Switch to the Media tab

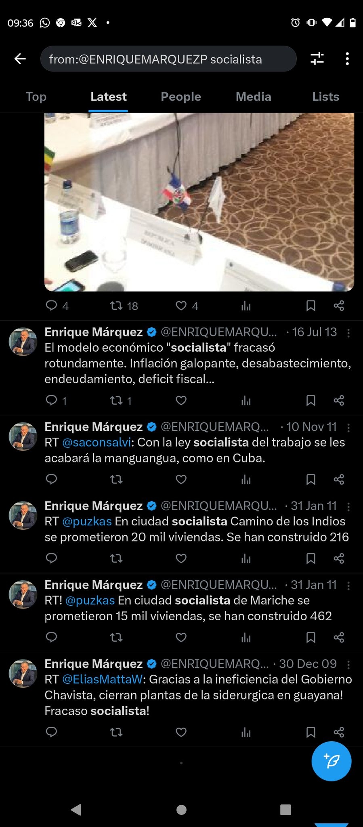coord(253,97)
